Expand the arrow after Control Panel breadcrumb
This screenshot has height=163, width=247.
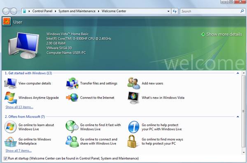point(56,11)
